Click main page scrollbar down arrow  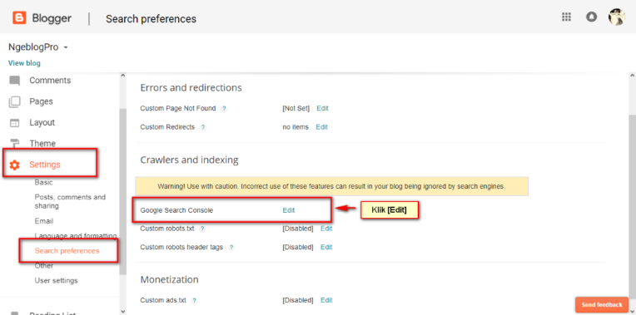[x=632, y=311]
